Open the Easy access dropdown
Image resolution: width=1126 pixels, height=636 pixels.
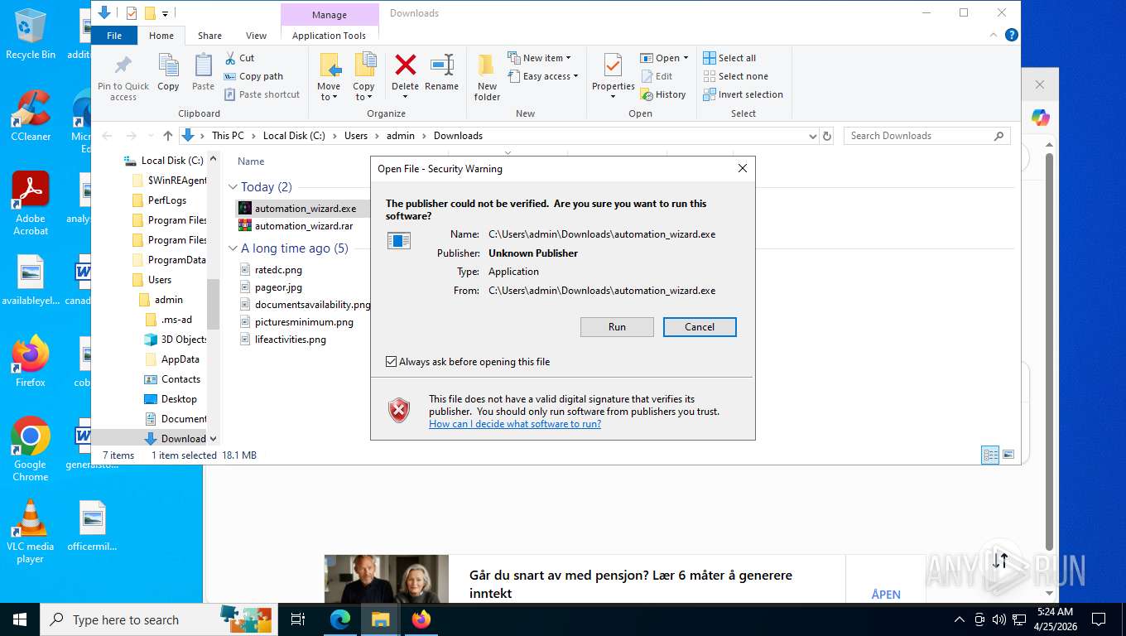point(542,76)
